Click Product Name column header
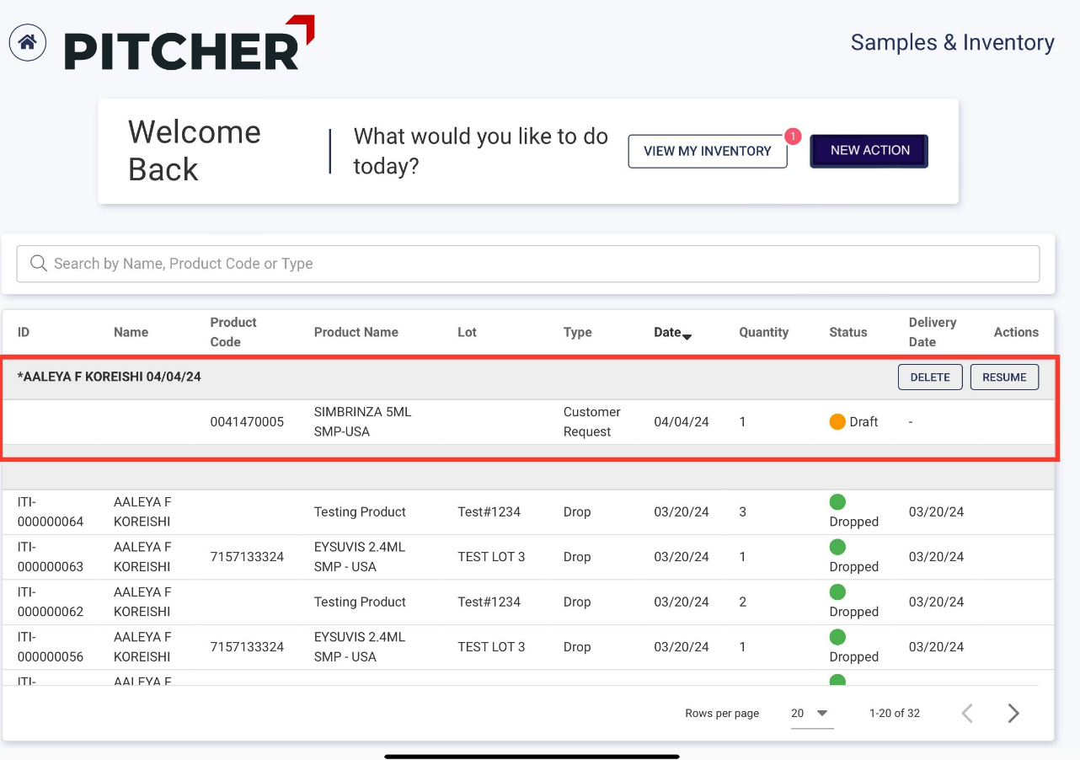This screenshot has height=760, width=1080. [356, 332]
